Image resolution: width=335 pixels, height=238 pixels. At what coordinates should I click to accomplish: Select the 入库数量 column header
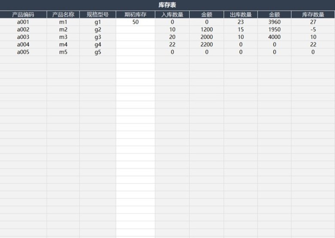tap(172, 15)
